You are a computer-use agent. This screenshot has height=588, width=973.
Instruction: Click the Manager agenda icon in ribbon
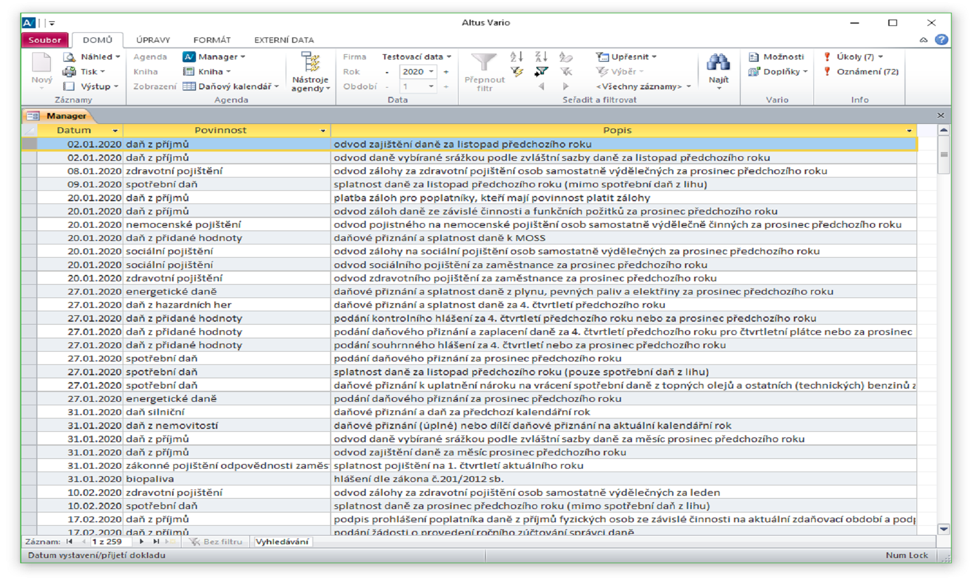(189, 56)
